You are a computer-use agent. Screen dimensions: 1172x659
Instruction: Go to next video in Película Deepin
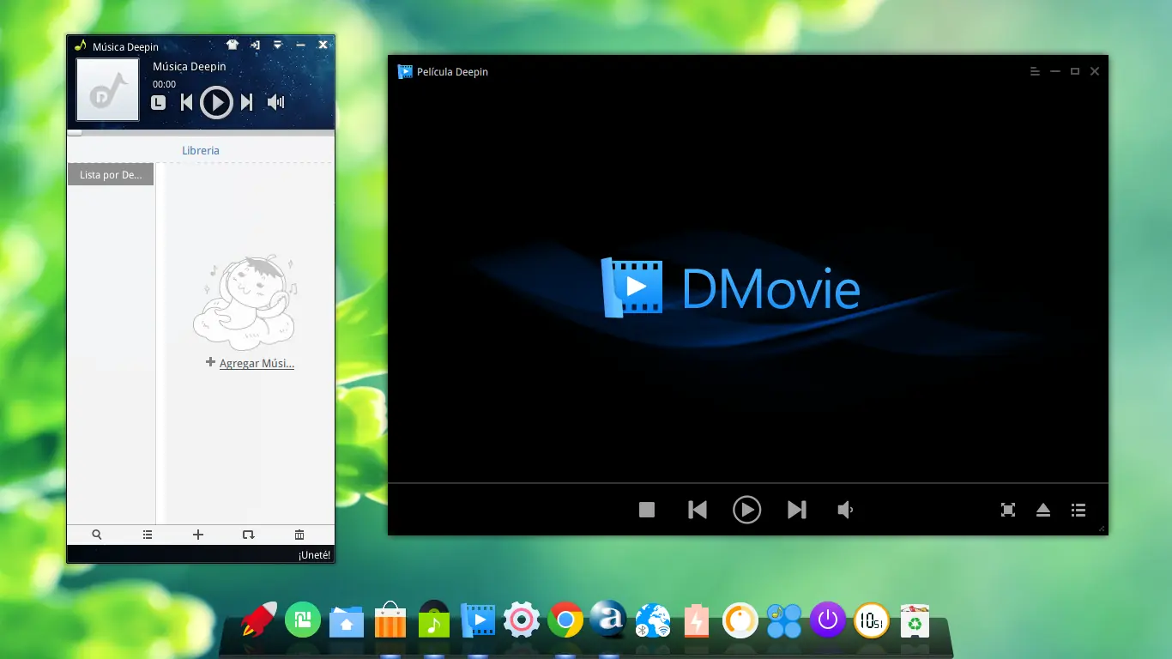pyautogui.click(x=797, y=510)
